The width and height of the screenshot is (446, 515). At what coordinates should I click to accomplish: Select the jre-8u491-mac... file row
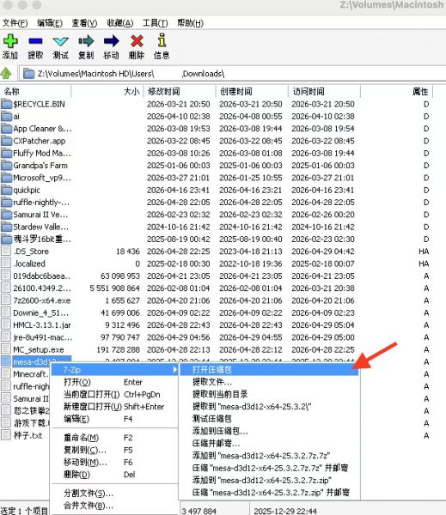click(x=217, y=337)
